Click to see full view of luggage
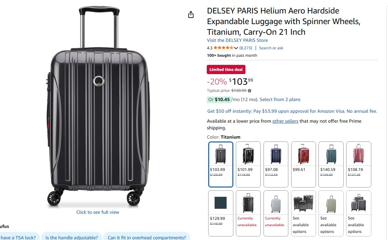 coord(98,212)
